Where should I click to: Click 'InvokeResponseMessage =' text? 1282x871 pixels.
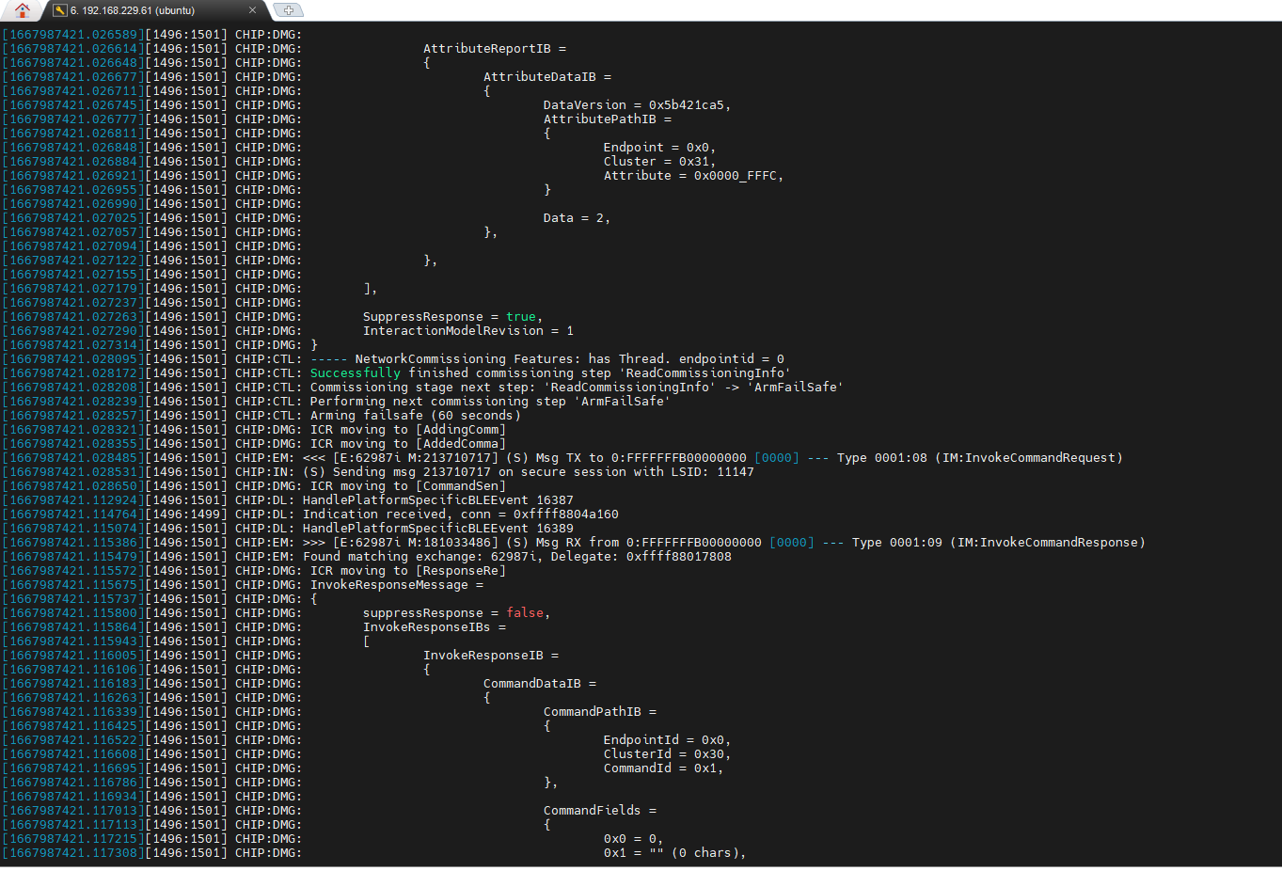click(397, 585)
